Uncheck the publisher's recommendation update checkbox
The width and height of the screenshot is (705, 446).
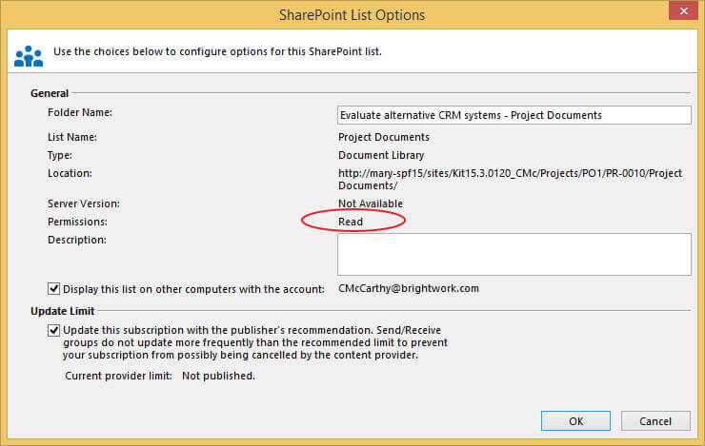pos(54,329)
